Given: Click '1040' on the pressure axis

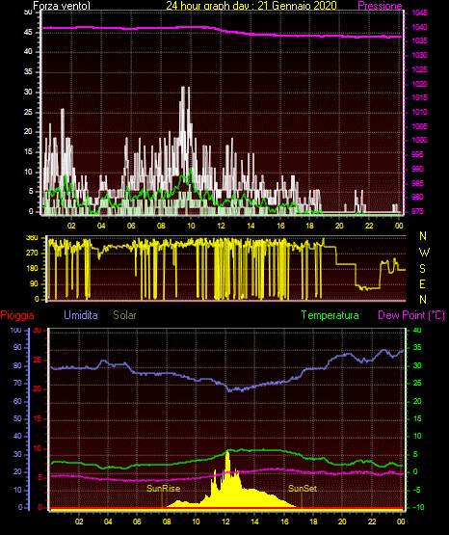Looking at the screenshot, I should (419, 27).
